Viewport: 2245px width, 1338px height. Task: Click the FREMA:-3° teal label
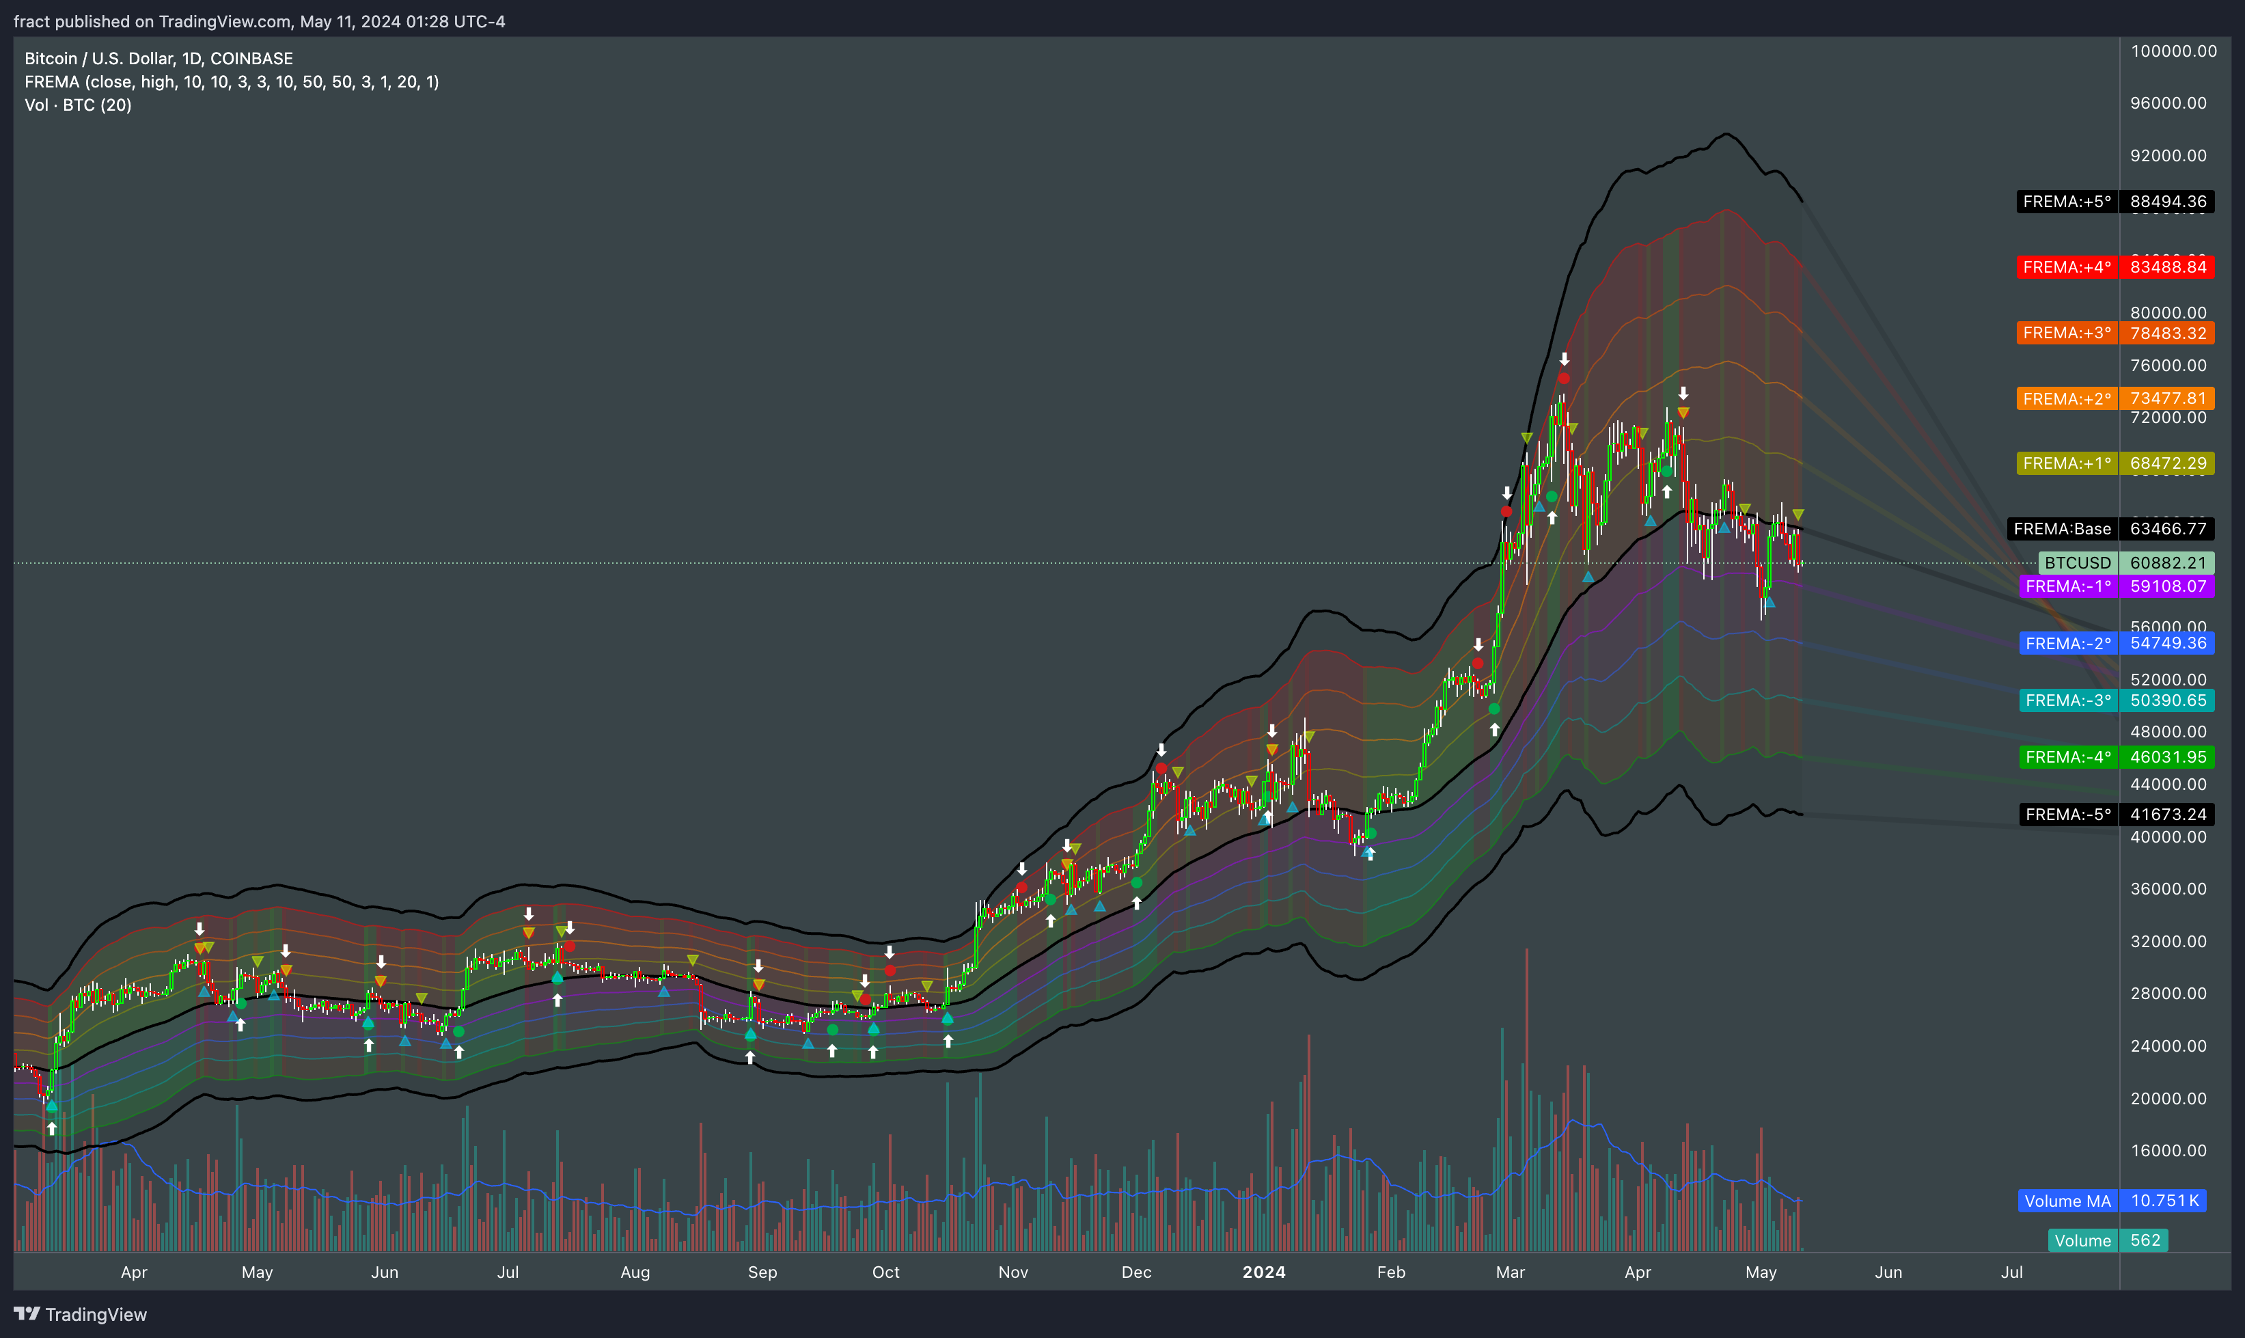[2117, 700]
